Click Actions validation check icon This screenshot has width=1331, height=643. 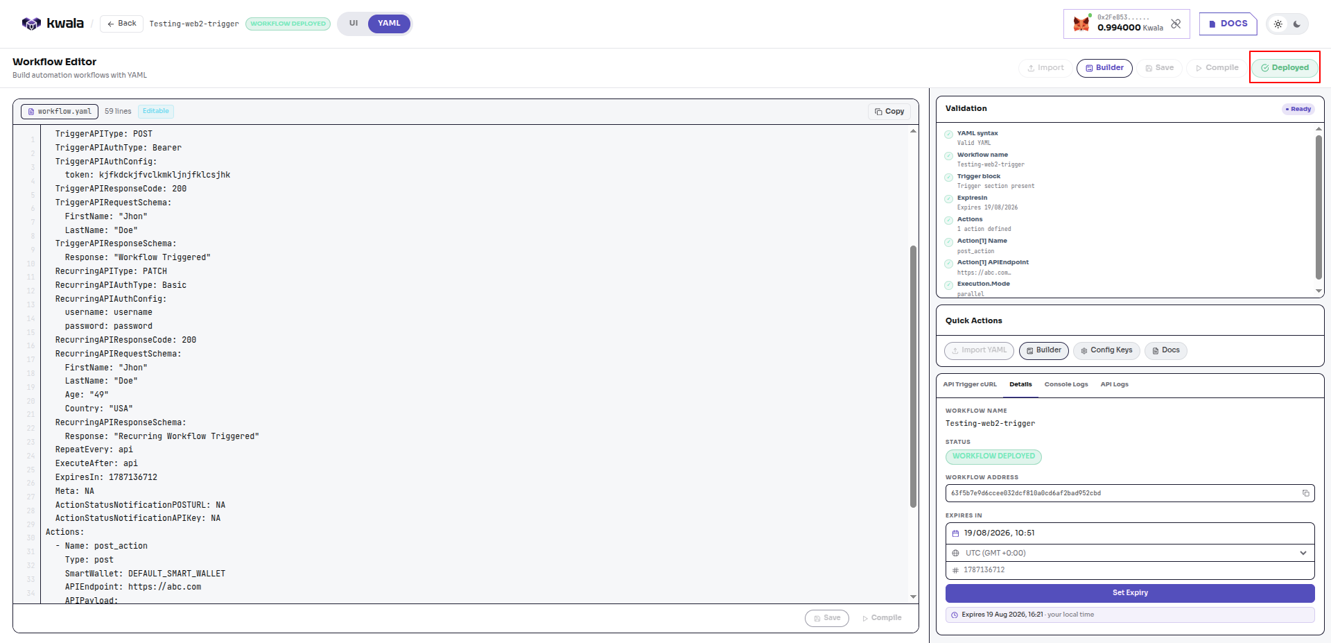click(x=948, y=221)
